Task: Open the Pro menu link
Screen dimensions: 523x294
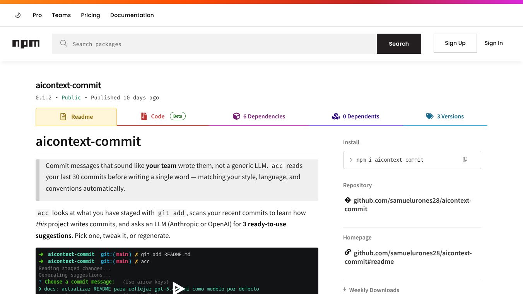Action: 37,15
